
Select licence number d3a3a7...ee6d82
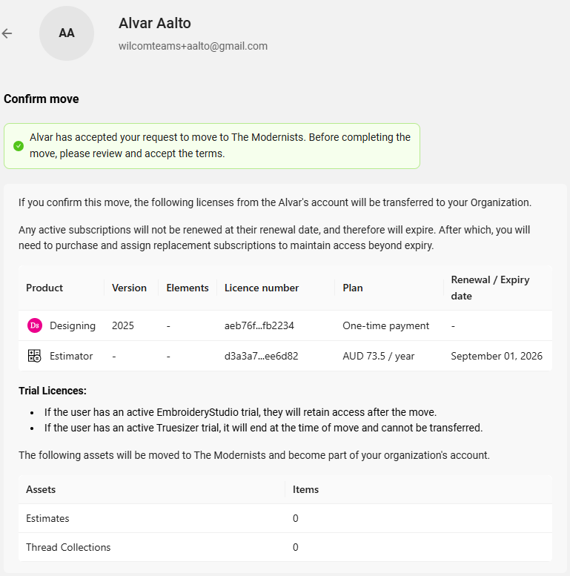[x=261, y=356]
